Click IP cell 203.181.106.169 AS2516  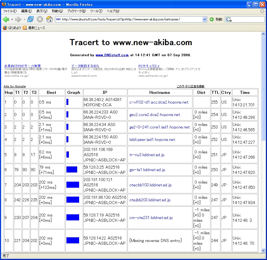click(x=105, y=155)
